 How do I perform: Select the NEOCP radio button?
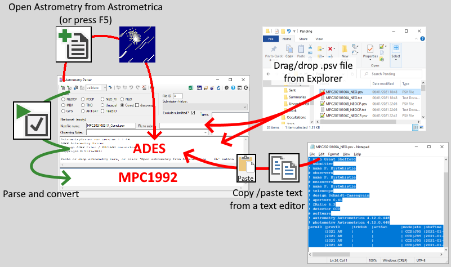[63, 99]
